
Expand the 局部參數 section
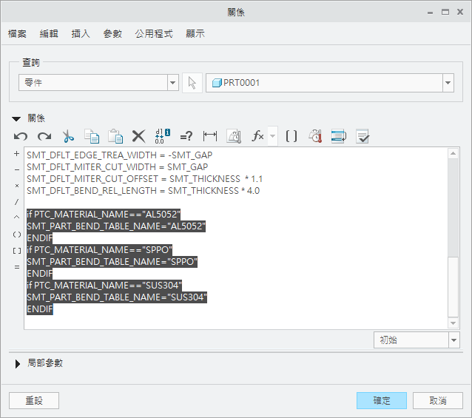pyautogui.click(x=18, y=363)
